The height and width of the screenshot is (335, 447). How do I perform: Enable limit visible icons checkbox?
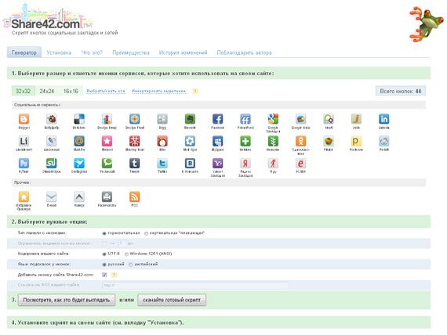click(104, 243)
